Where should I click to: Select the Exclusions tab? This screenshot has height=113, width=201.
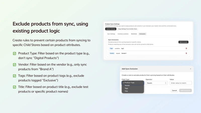click(x=142, y=34)
